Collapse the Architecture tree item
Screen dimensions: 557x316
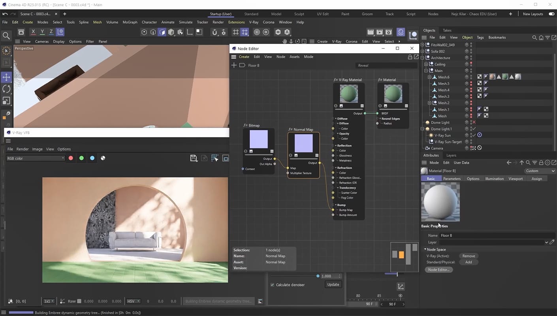coord(422,58)
